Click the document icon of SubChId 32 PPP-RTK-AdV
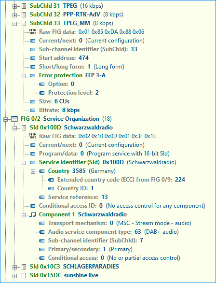This screenshot has width=216, height=283. coord(24,14)
